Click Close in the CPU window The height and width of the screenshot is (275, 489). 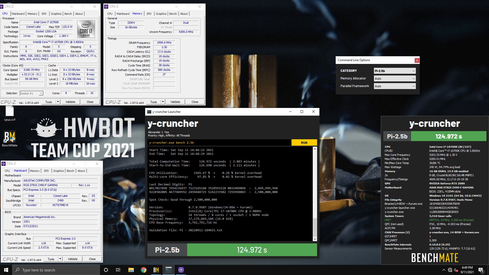click(x=90, y=102)
